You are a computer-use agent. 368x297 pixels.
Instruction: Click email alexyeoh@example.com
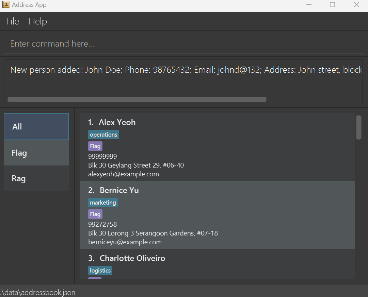pyautogui.click(x=124, y=174)
